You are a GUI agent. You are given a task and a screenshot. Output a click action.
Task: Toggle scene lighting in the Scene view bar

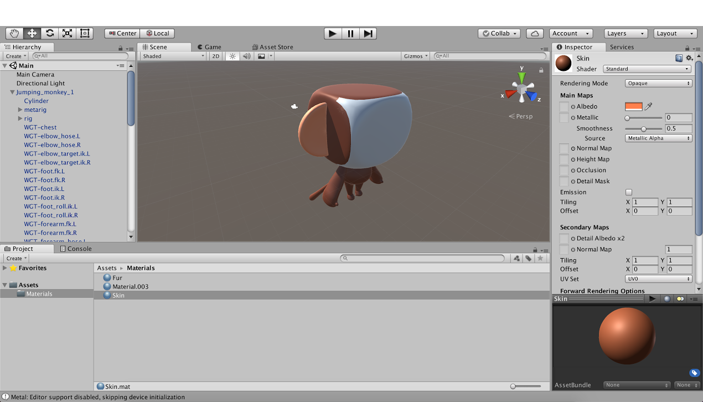click(x=232, y=56)
